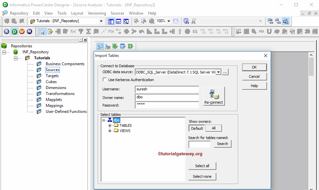
Task: Open the Repository Manager (R) icon
Action: pos(7,31)
